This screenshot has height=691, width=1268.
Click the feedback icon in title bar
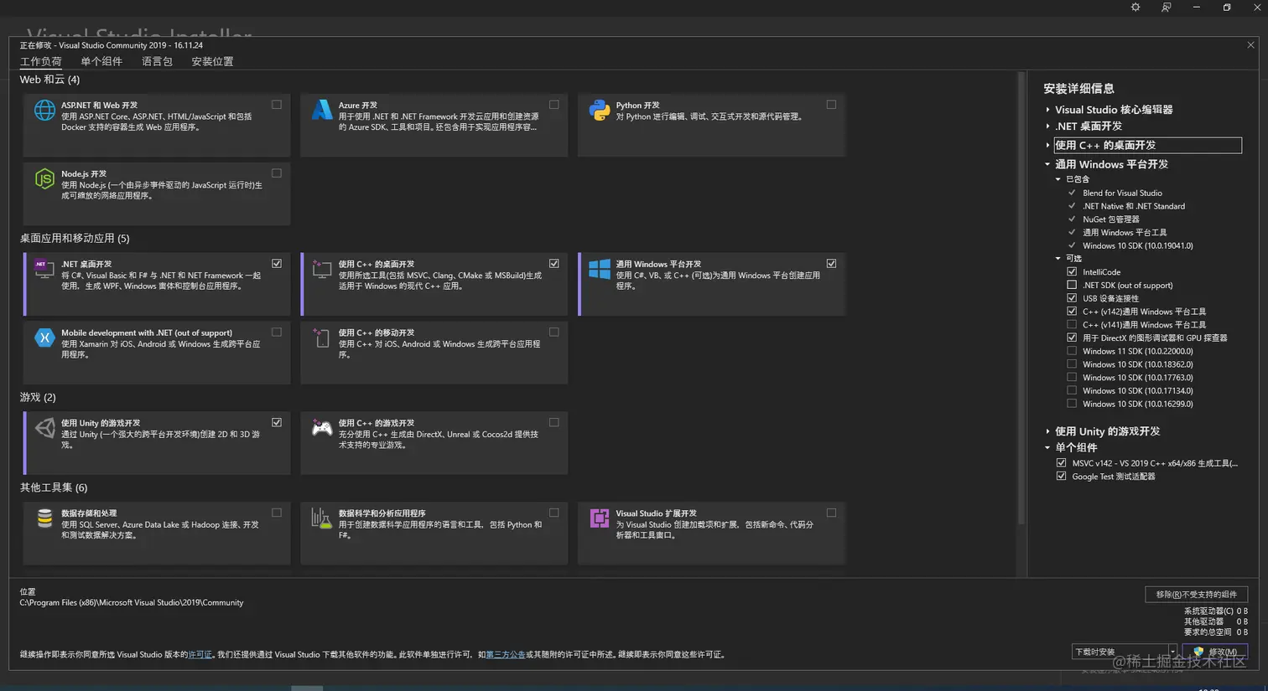pyautogui.click(x=1166, y=8)
